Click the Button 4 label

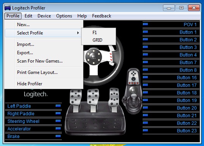click(x=188, y=55)
